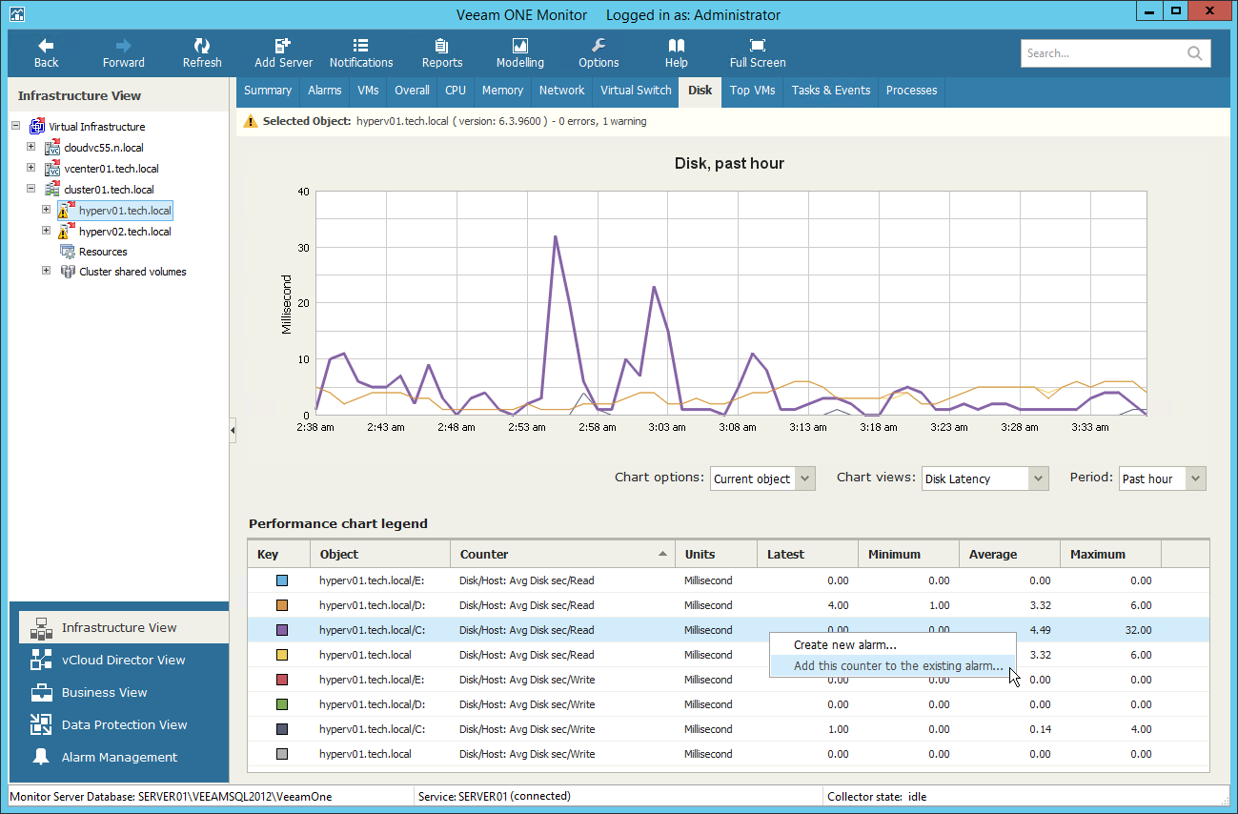Open the CPU tab
Viewport: 1238px width, 814px height.
[456, 91]
